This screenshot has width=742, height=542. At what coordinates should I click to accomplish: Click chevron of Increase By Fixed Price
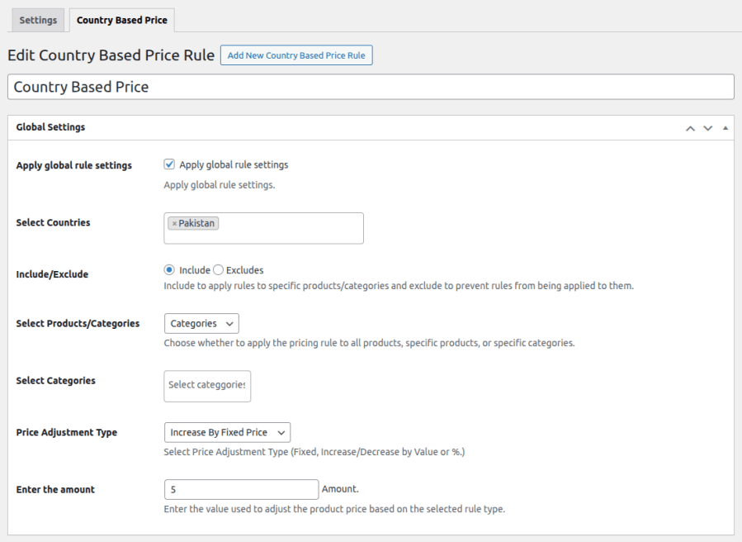pos(281,433)
